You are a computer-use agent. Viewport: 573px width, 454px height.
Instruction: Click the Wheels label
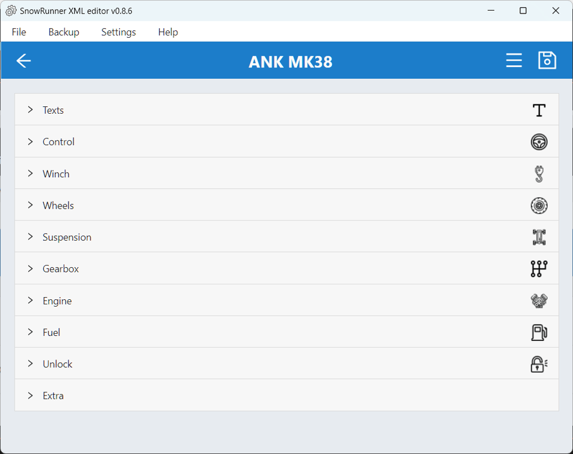click(x=58, y=205)
